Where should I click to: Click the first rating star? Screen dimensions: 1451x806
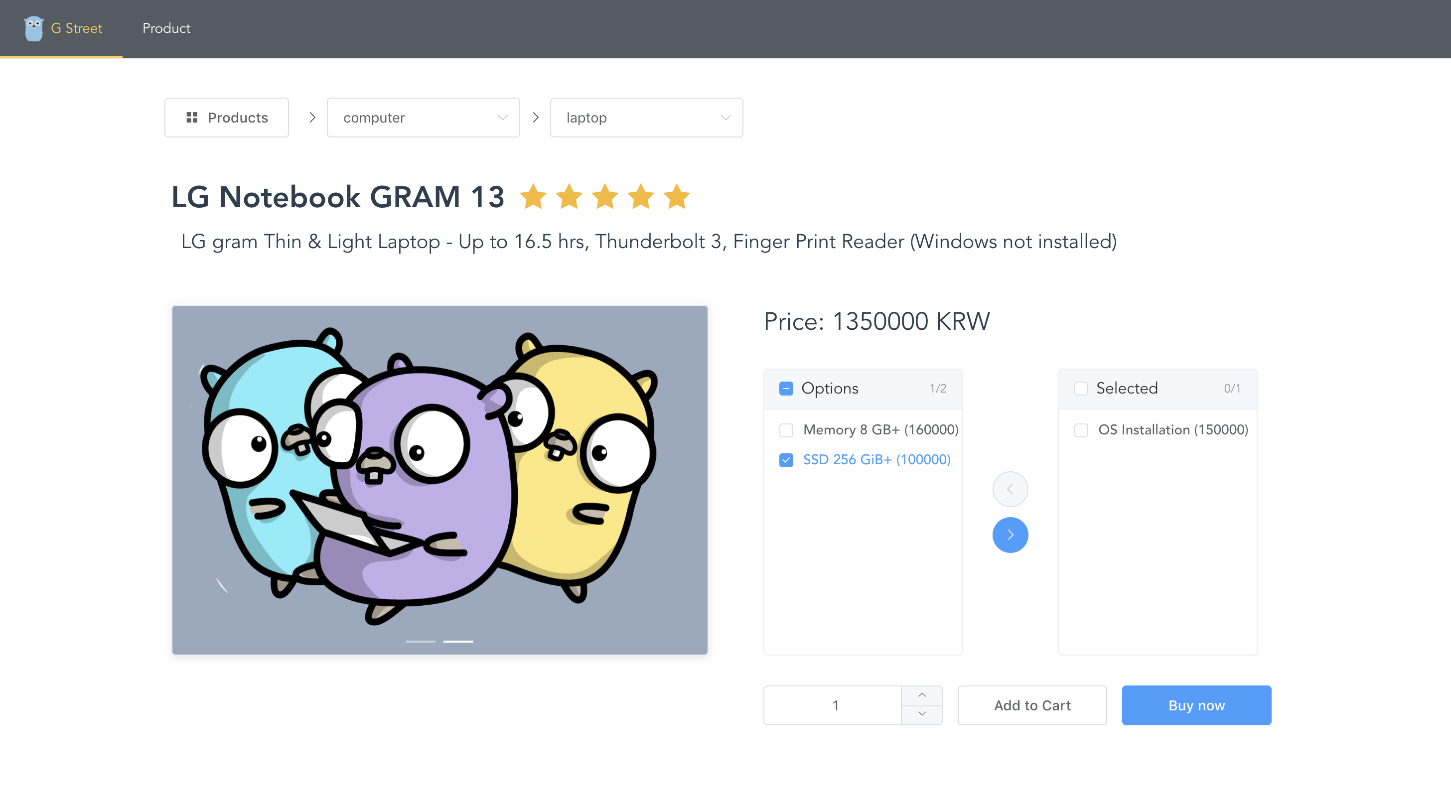[x=533, y=197]
